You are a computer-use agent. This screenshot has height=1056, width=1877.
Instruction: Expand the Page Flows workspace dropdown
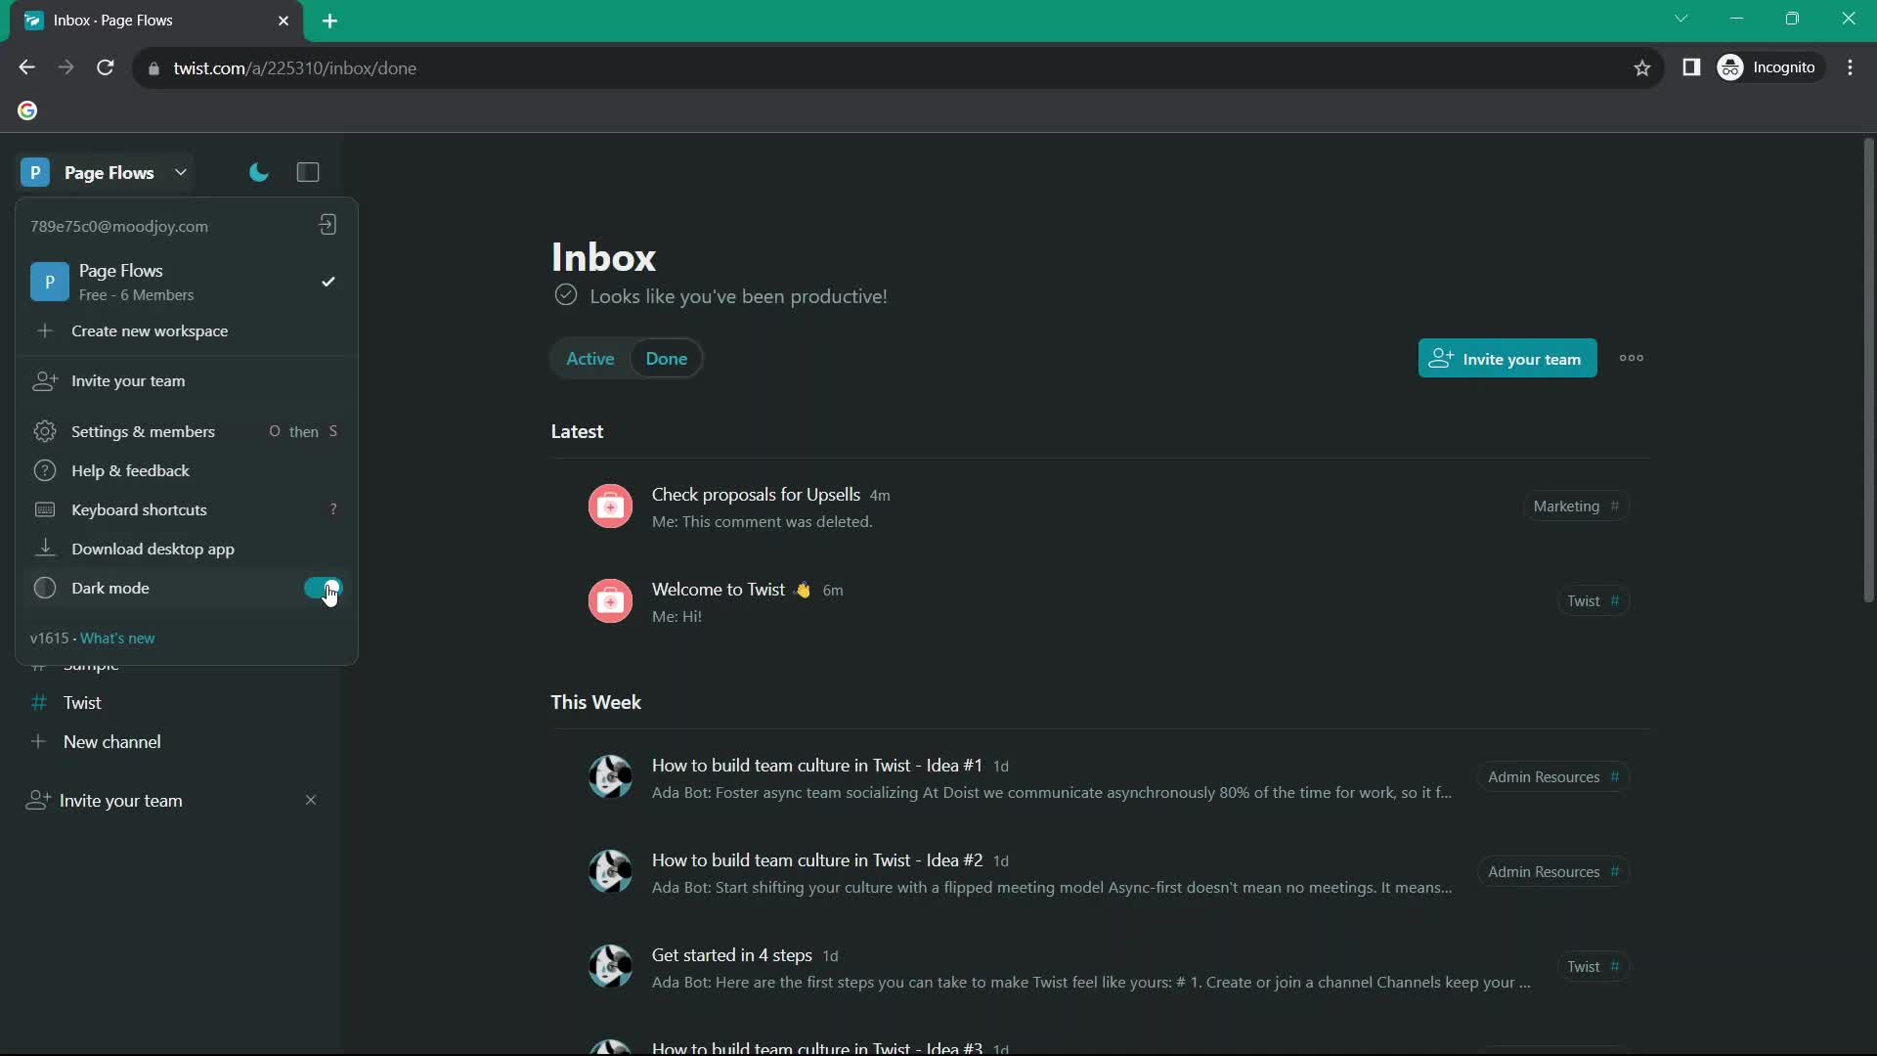pyautogui.click(x=179, y=171)
